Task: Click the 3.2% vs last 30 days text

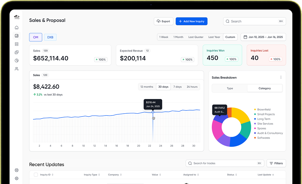Action: (x=48, y=95)
